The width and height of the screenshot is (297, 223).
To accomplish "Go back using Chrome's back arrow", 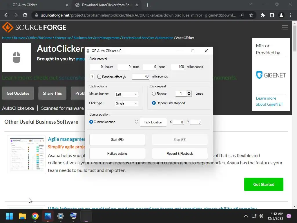I will pos(6,15).
